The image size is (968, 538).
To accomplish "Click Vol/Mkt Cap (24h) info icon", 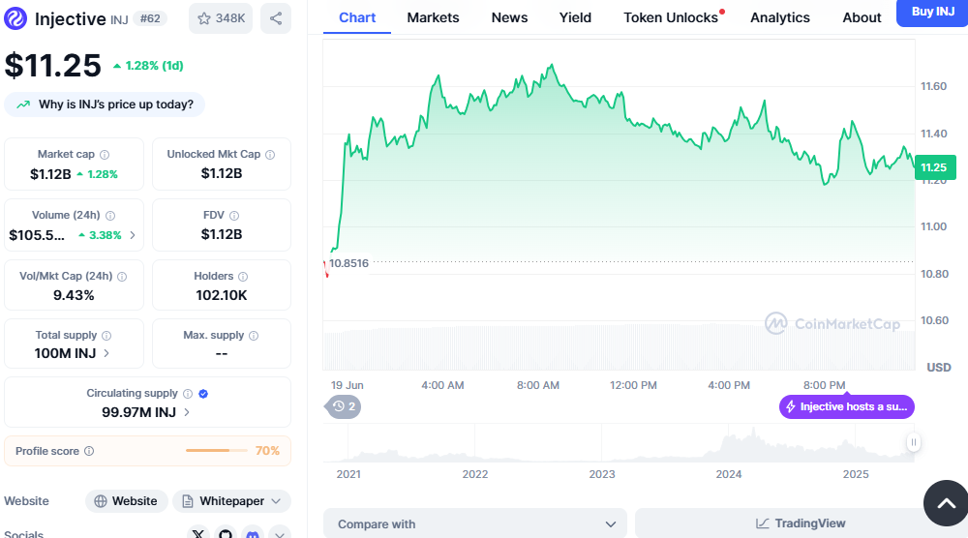I will point(122,277).
